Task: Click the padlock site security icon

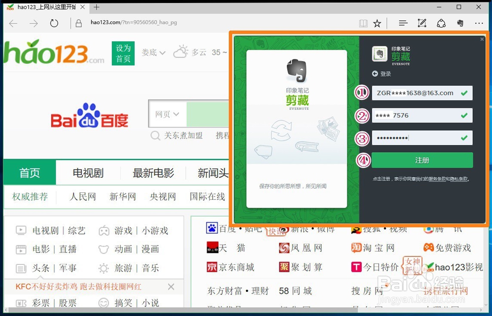Action: click(79, 23)
